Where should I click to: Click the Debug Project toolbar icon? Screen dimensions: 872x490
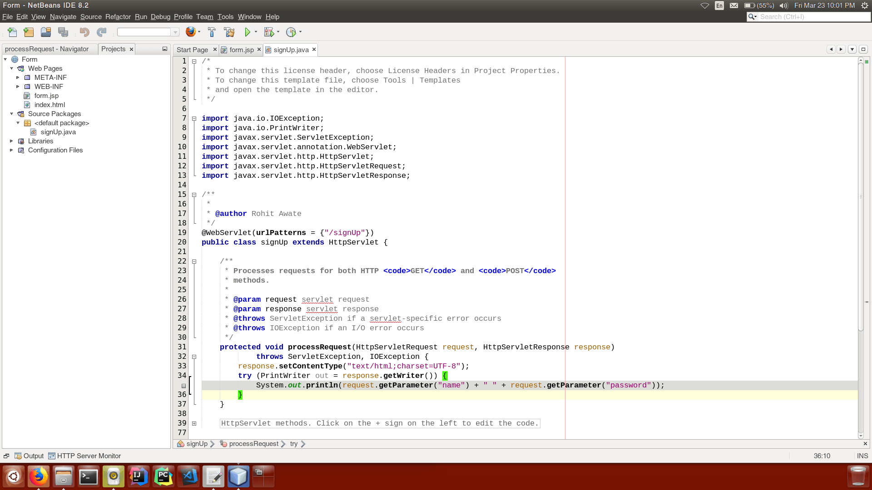[x=269, y=32]
